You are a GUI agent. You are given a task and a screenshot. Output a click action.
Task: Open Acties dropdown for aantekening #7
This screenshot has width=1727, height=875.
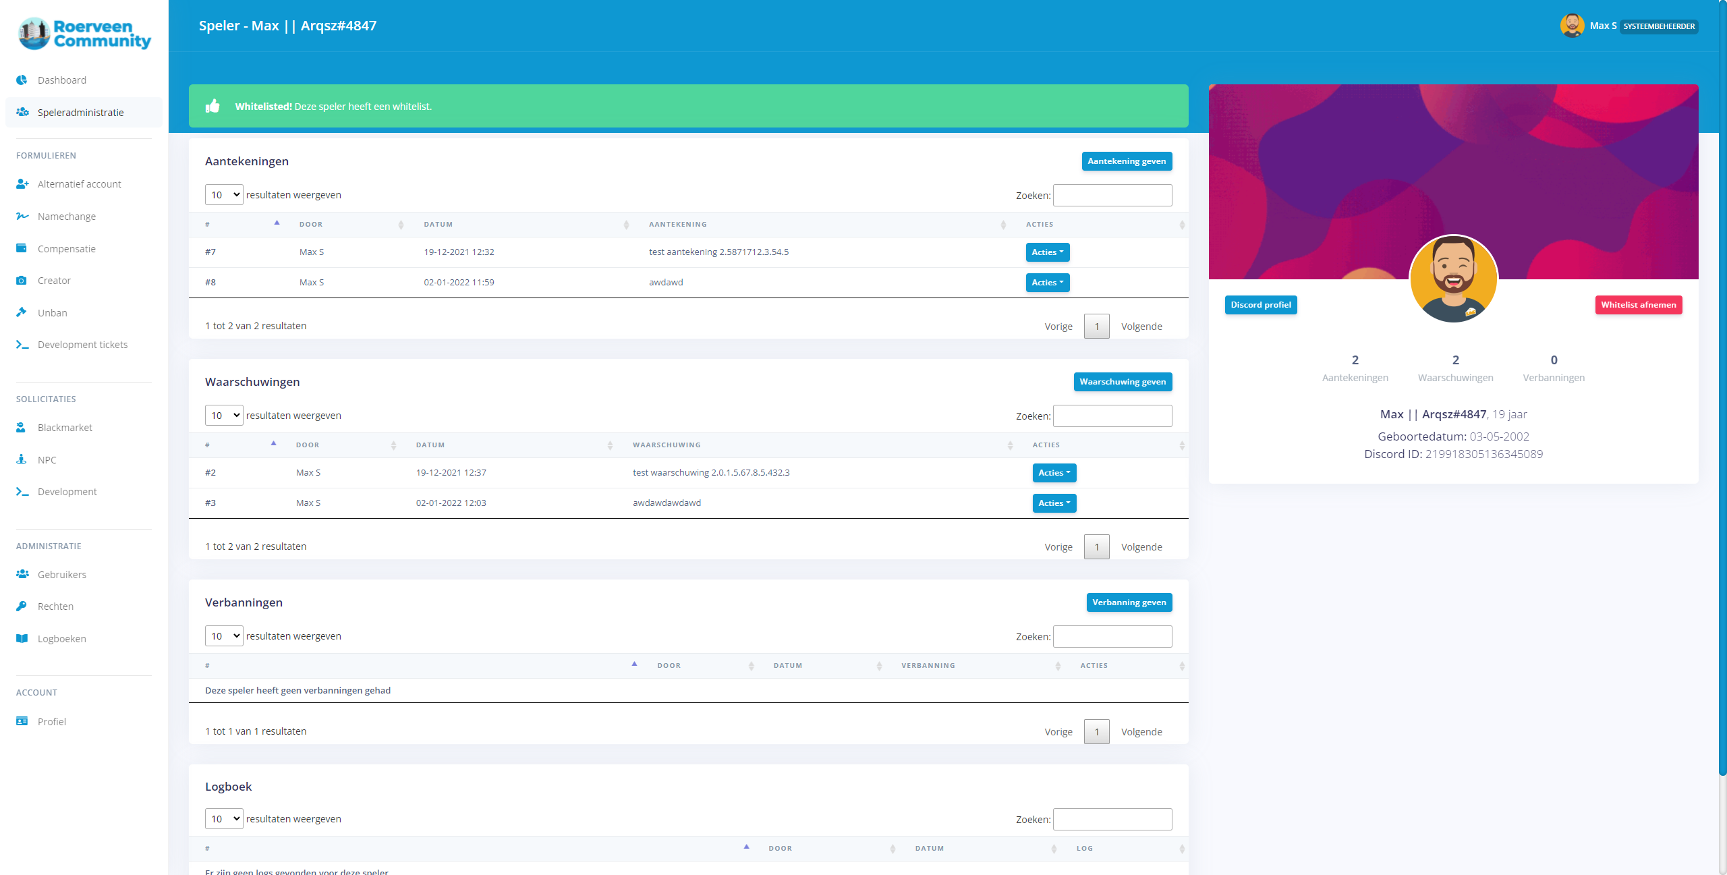1047,252
